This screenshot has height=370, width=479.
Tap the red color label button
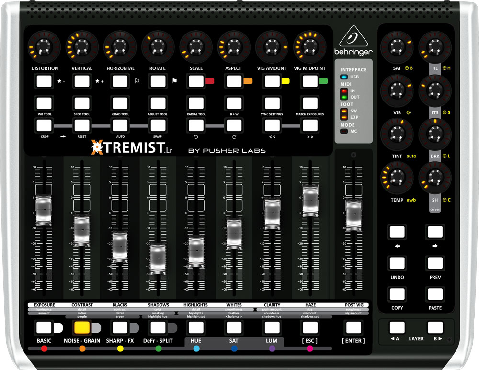[196, 81]
